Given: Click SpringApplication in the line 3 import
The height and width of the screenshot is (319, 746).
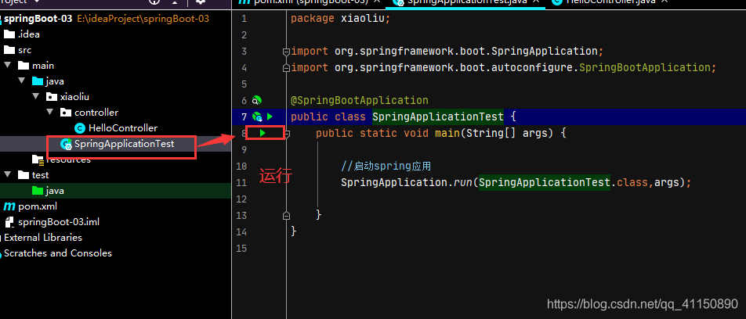Looking at the screenshot, I should point(545,52).
